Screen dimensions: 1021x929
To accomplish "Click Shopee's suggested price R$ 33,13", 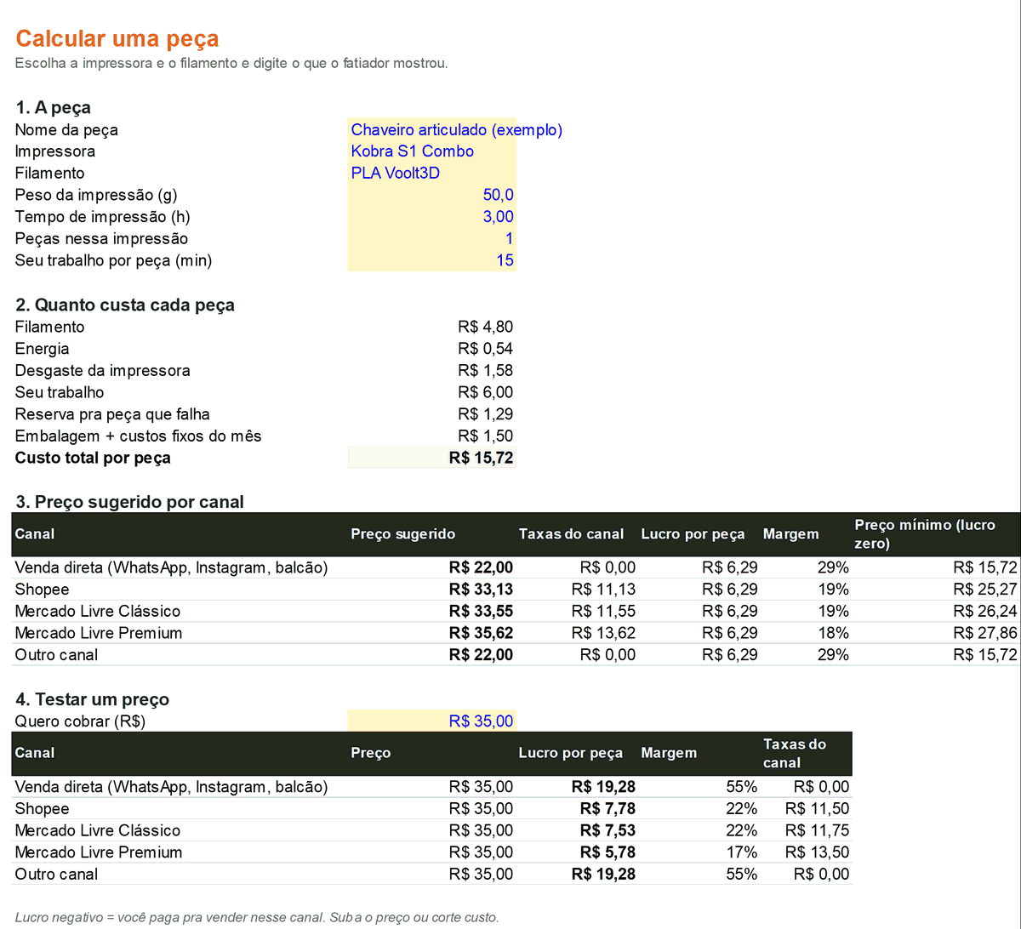I will point(481,590).
